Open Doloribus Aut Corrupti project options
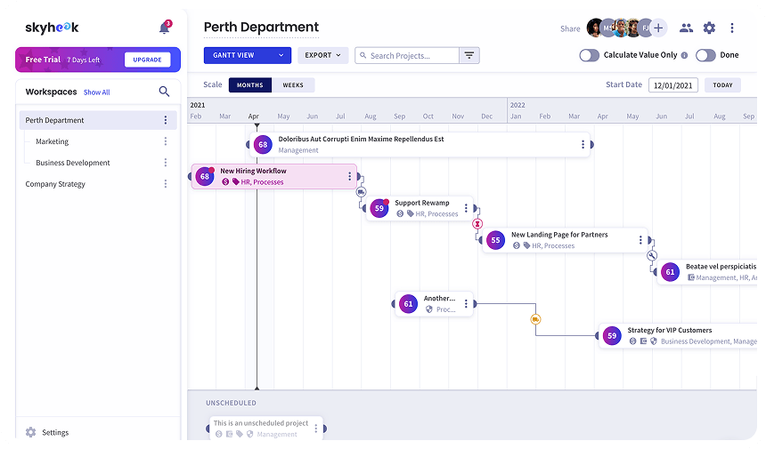766x449 pixels. [x=583, y=144]
